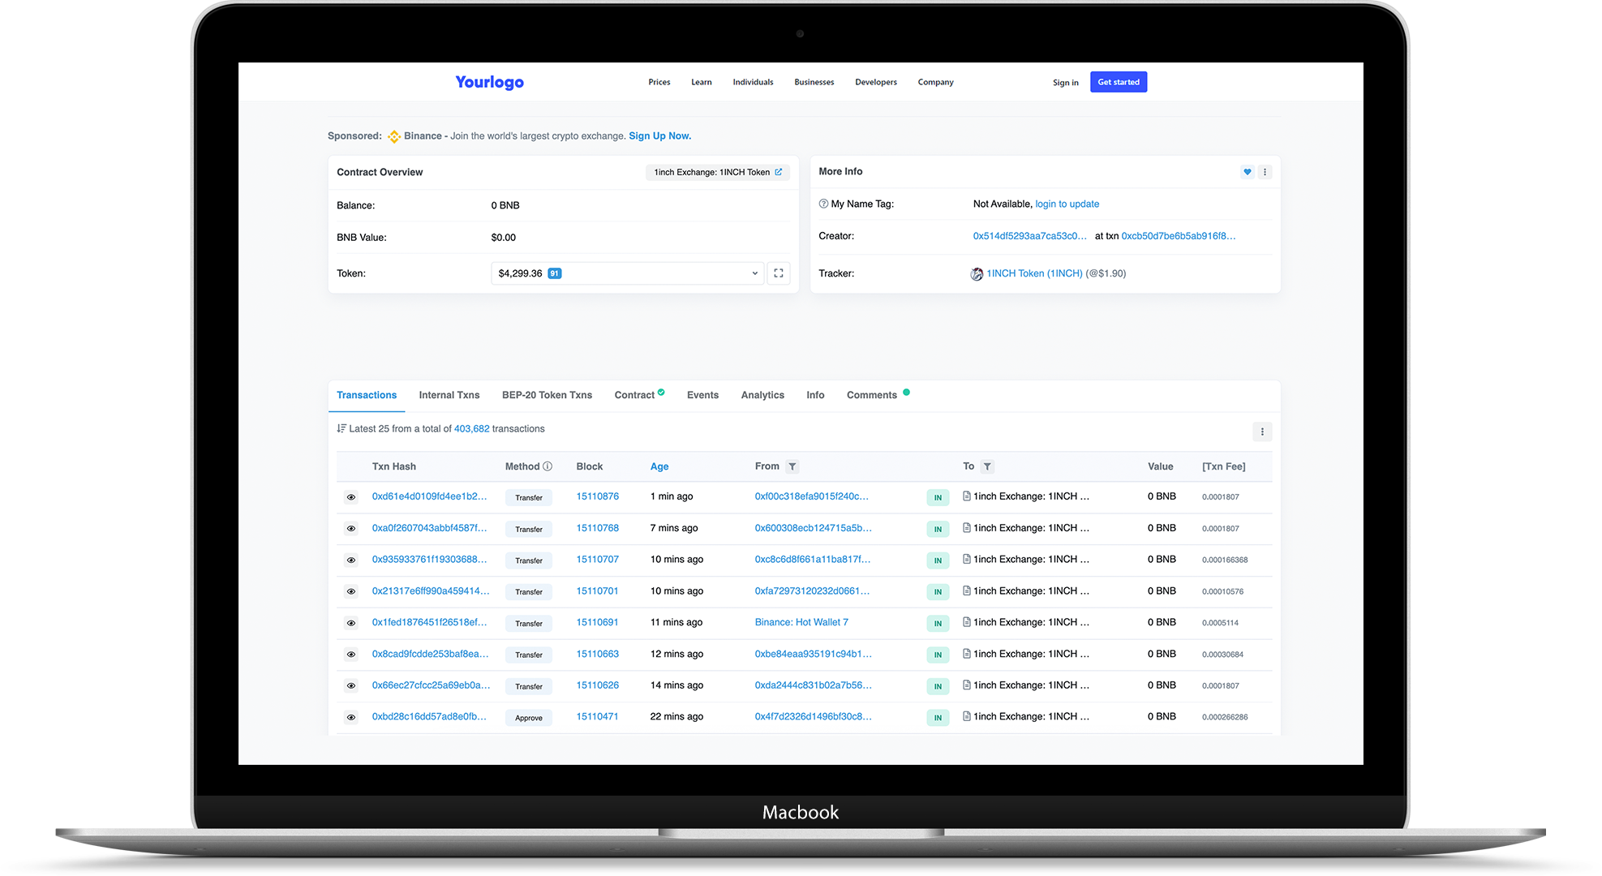Open the Developers menu item
This screenshot has width=1602, height=876.
(x=876, y=82)
